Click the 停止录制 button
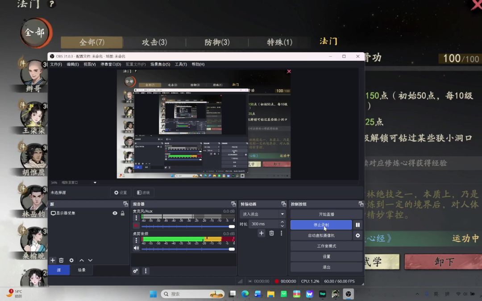The height and width of the screenshot is (301, 482). click(x=321, y=225)
